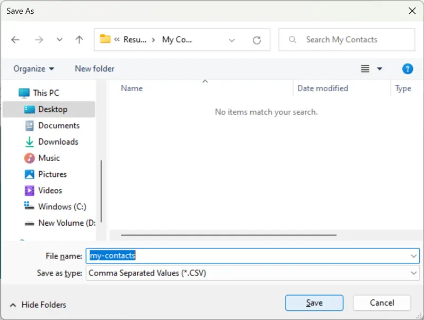Open Music folder in sidebar
424x320 pixels.
tap(49, 158)
